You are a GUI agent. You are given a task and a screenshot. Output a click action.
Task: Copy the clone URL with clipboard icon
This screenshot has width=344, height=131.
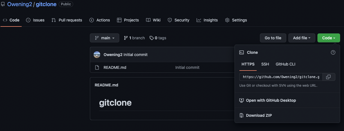(x=329, y=77)
